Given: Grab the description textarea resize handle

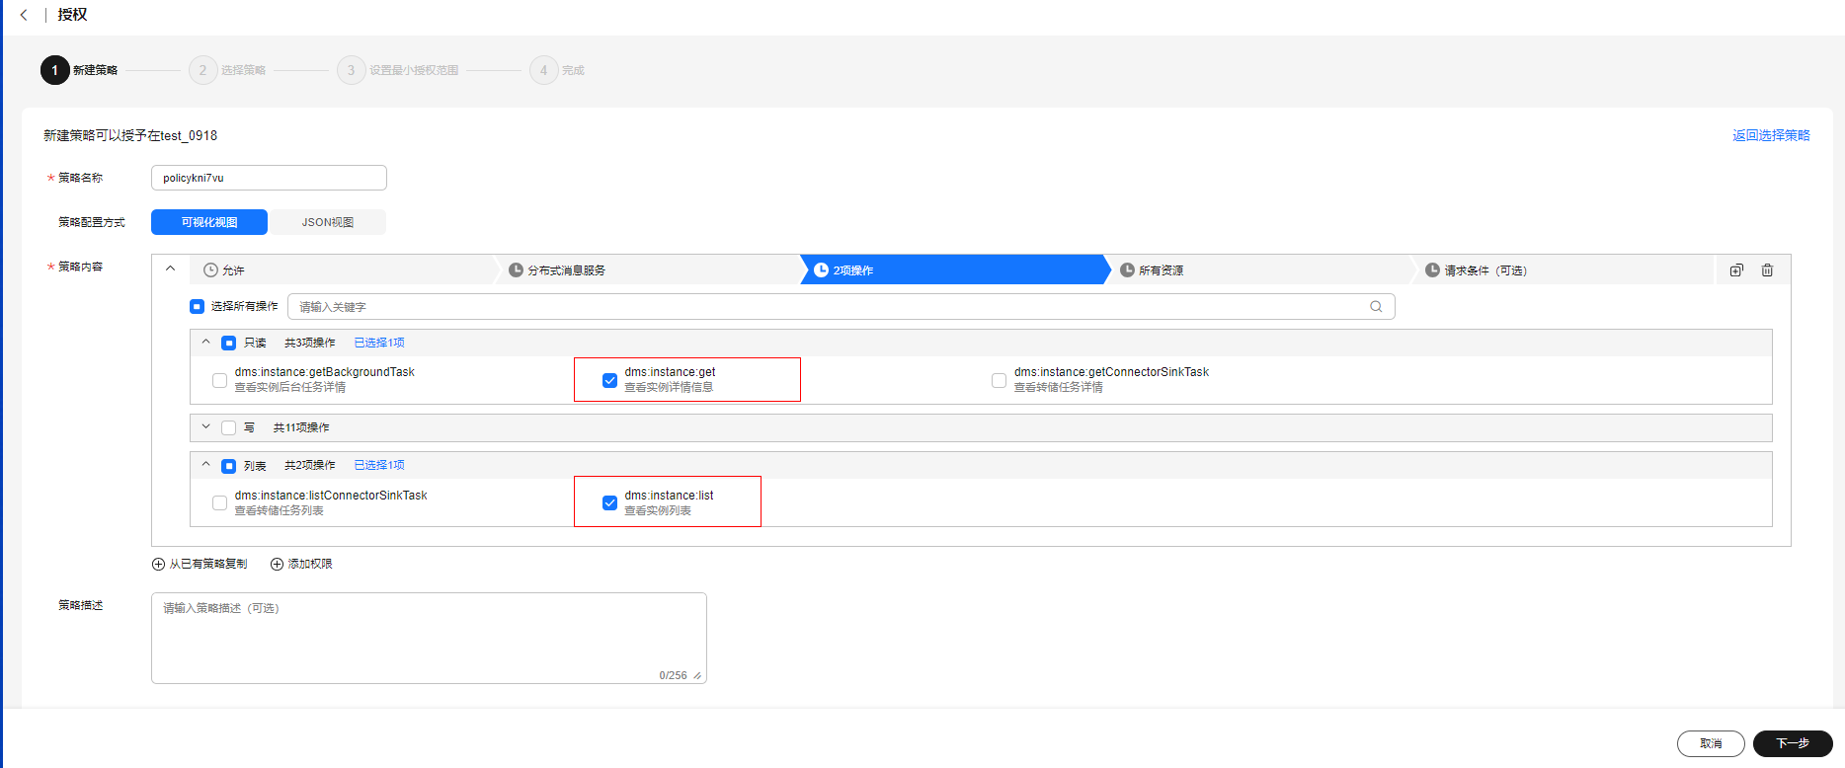Looking at the screenshot, I should [x=697, y=676].
